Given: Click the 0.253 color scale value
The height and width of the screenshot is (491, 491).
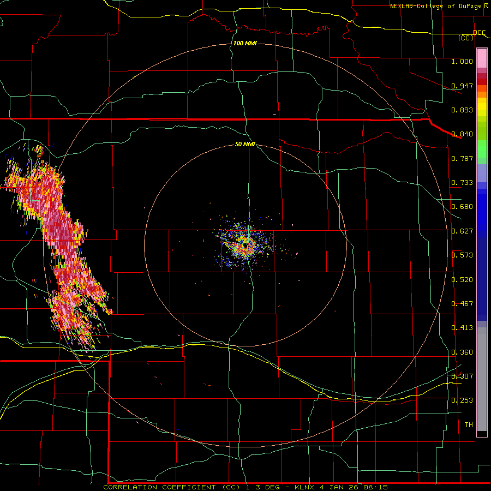Looking at the screenshot, I should point(462,400).
